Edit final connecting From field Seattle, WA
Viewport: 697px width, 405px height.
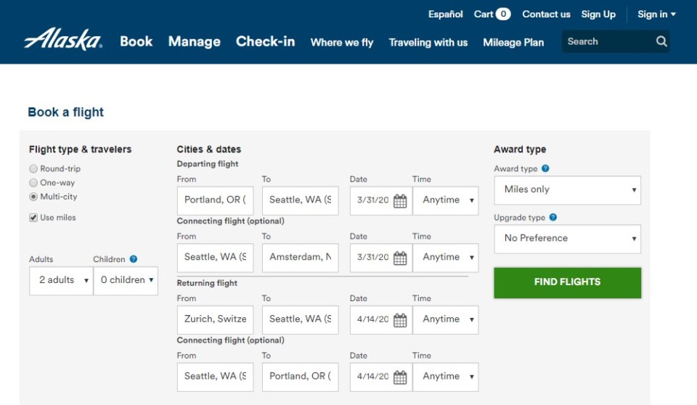(x=215, y=377)
